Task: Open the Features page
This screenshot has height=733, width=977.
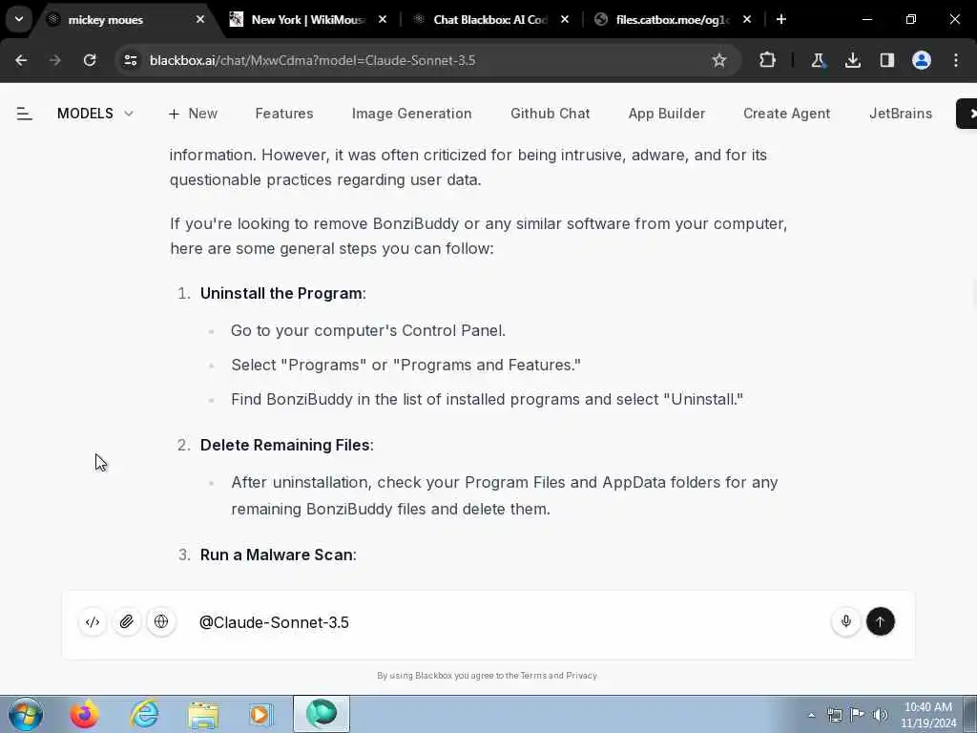Action: [x=284, y=114]
